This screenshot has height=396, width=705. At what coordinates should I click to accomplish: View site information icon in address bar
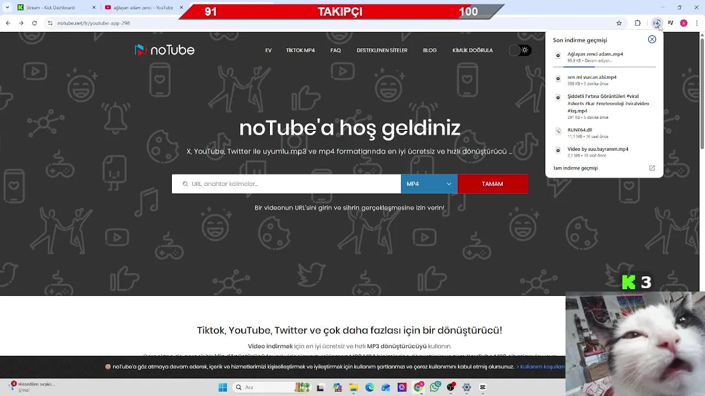[x=50, y=23]
